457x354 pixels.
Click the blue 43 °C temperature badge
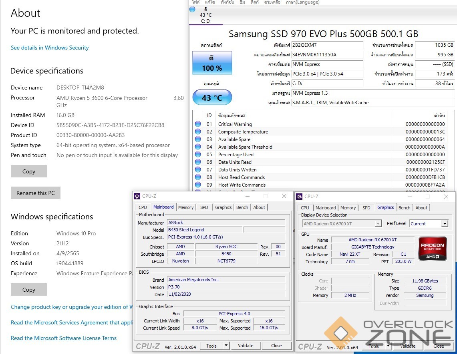[x=212, y=97]
